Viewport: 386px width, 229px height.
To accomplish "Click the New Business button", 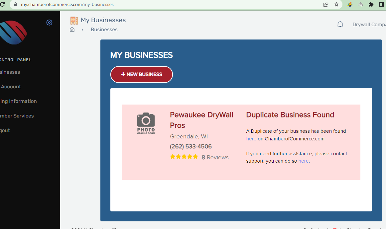I will tap(142, 74).
